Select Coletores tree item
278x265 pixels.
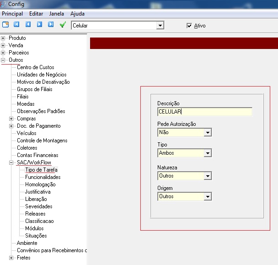coord(27,148)
